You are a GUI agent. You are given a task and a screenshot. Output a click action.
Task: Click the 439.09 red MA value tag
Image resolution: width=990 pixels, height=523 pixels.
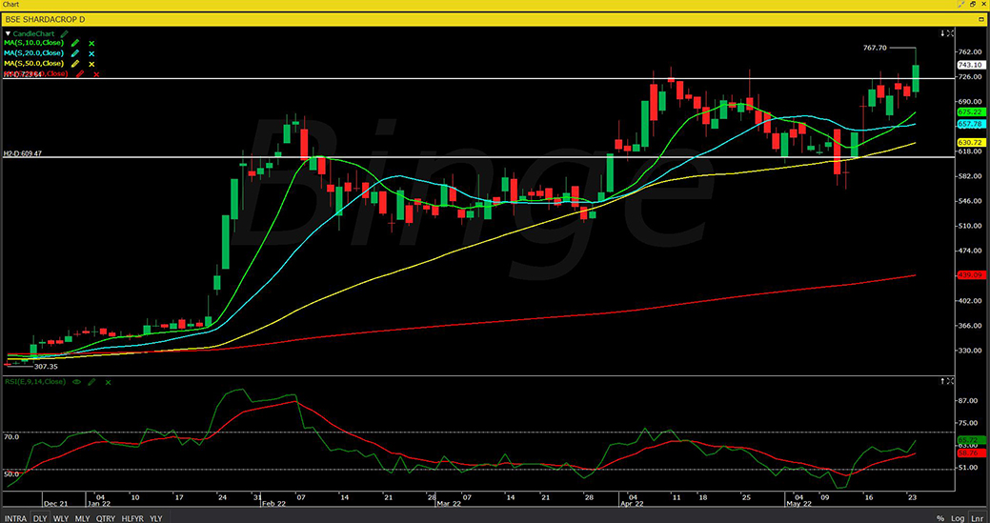(970, 275)
